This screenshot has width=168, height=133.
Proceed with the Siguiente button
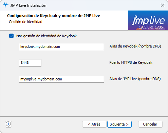[119, 124]
